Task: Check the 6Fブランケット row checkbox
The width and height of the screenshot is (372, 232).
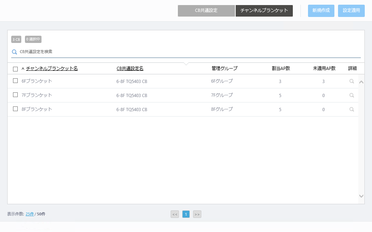Action: tap(16, 81)
